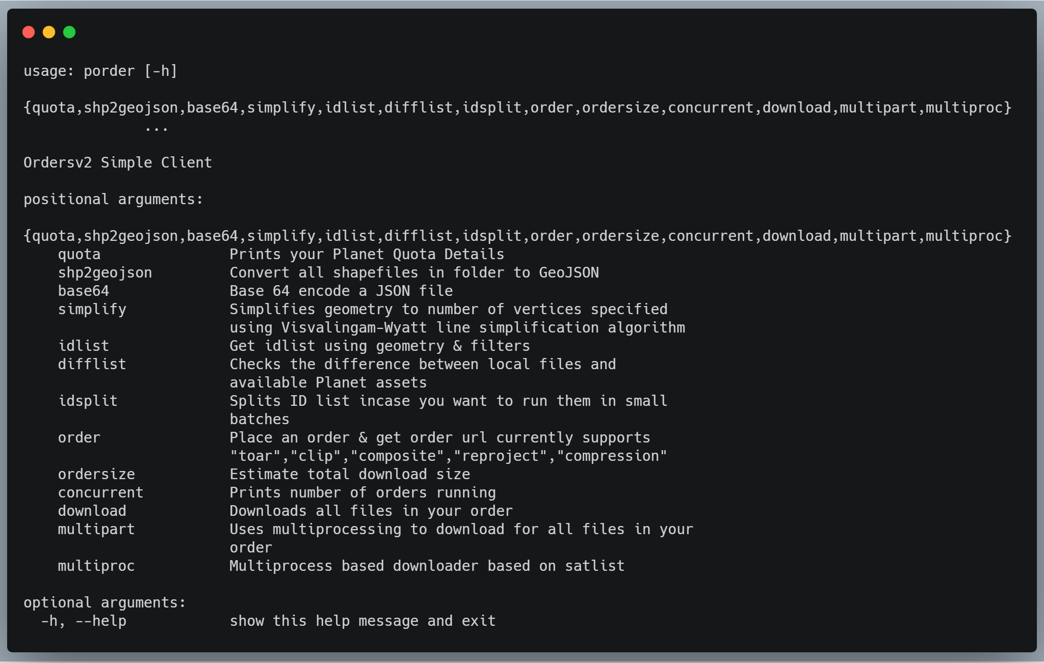Click the order command entry
This screenshot has height=663, width=1044.
[x=79, y=437]
